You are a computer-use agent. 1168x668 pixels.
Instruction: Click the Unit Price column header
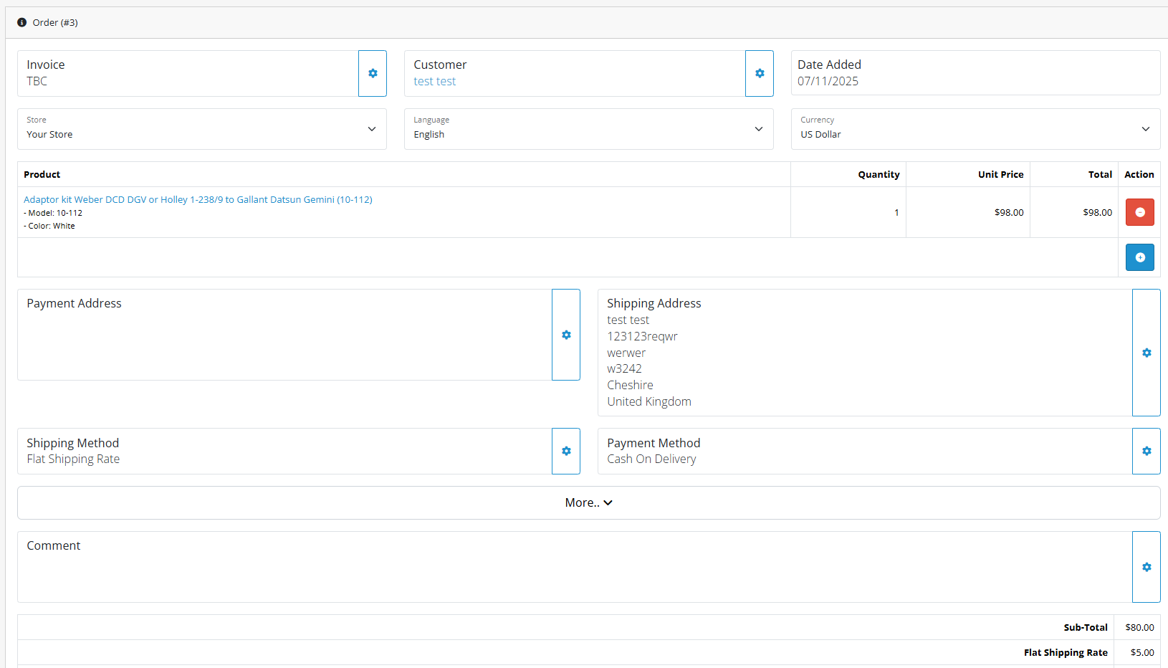tap(1000, 174)
